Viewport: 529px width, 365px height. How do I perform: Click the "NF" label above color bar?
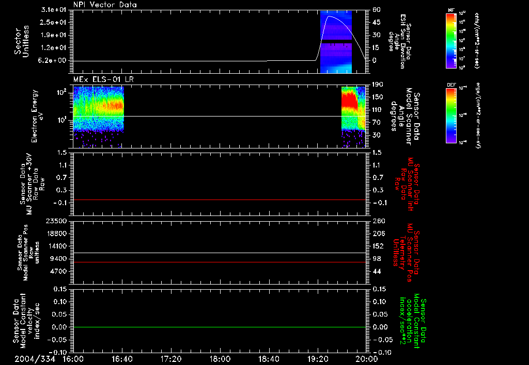tap(451, 10)
